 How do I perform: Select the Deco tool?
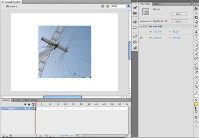tap(196, 58)
